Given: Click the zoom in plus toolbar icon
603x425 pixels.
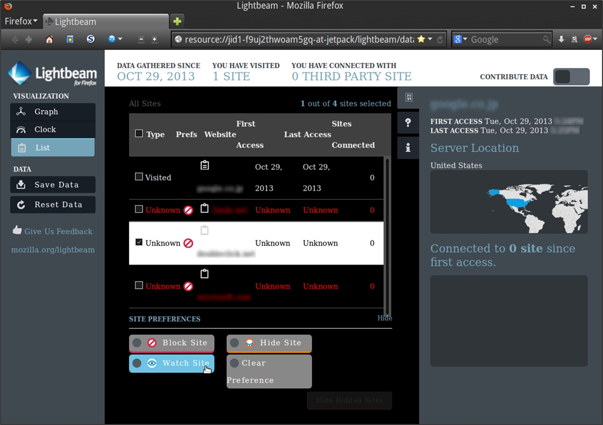Looking at the screenshot, I should click(x=154, y=39).
